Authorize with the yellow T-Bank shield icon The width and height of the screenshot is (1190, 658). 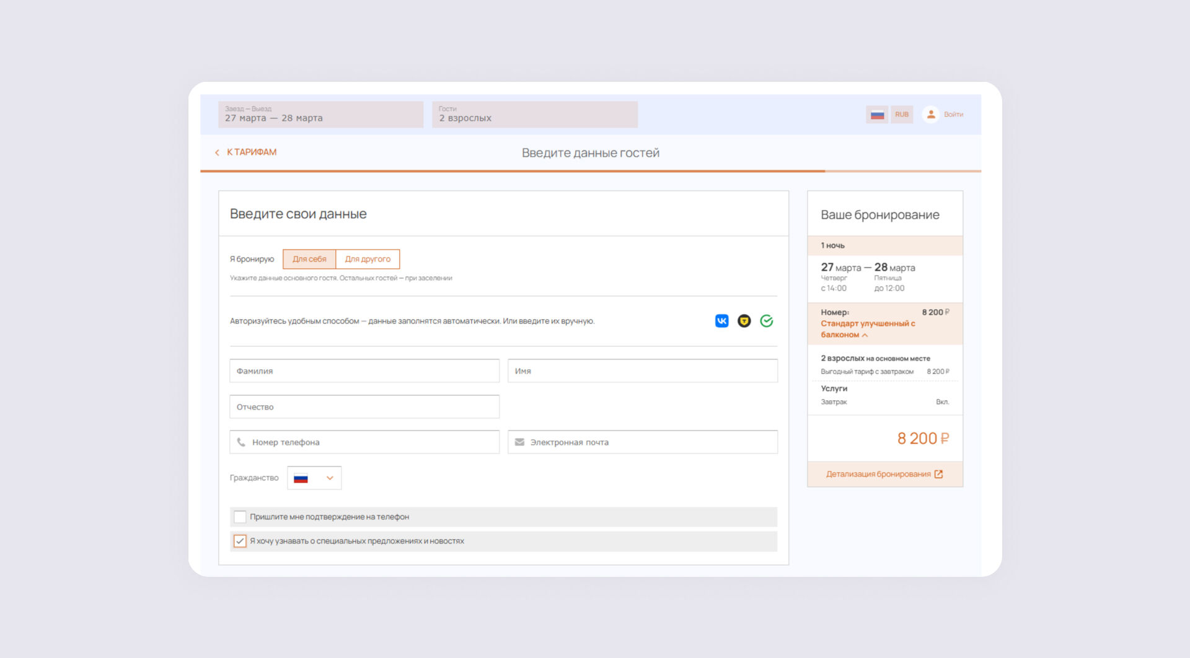pos(744,321)
